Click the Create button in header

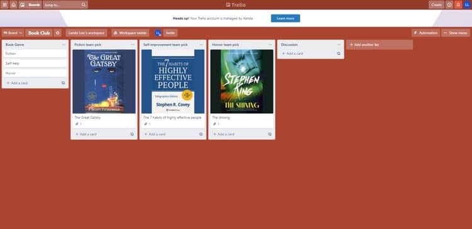[436, 5]
